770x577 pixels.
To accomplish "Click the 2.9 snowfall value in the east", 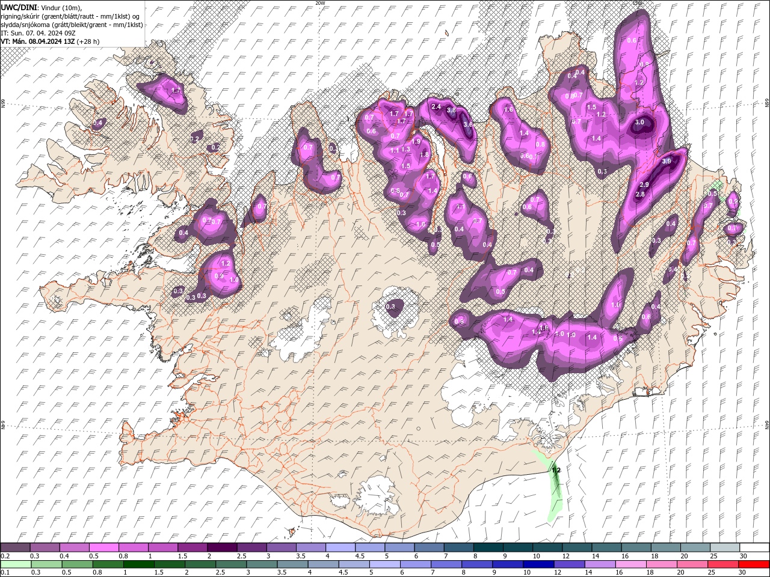I will 644,185.
